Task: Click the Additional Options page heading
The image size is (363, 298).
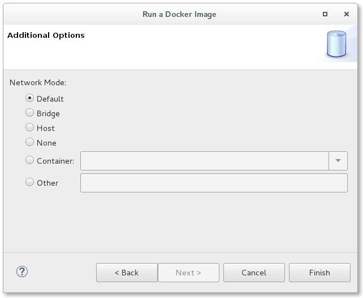Action: [46, 35]
